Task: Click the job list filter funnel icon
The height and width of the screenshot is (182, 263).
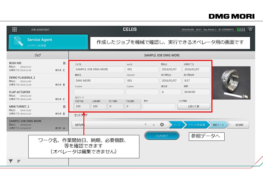Action: click(11, 161)
